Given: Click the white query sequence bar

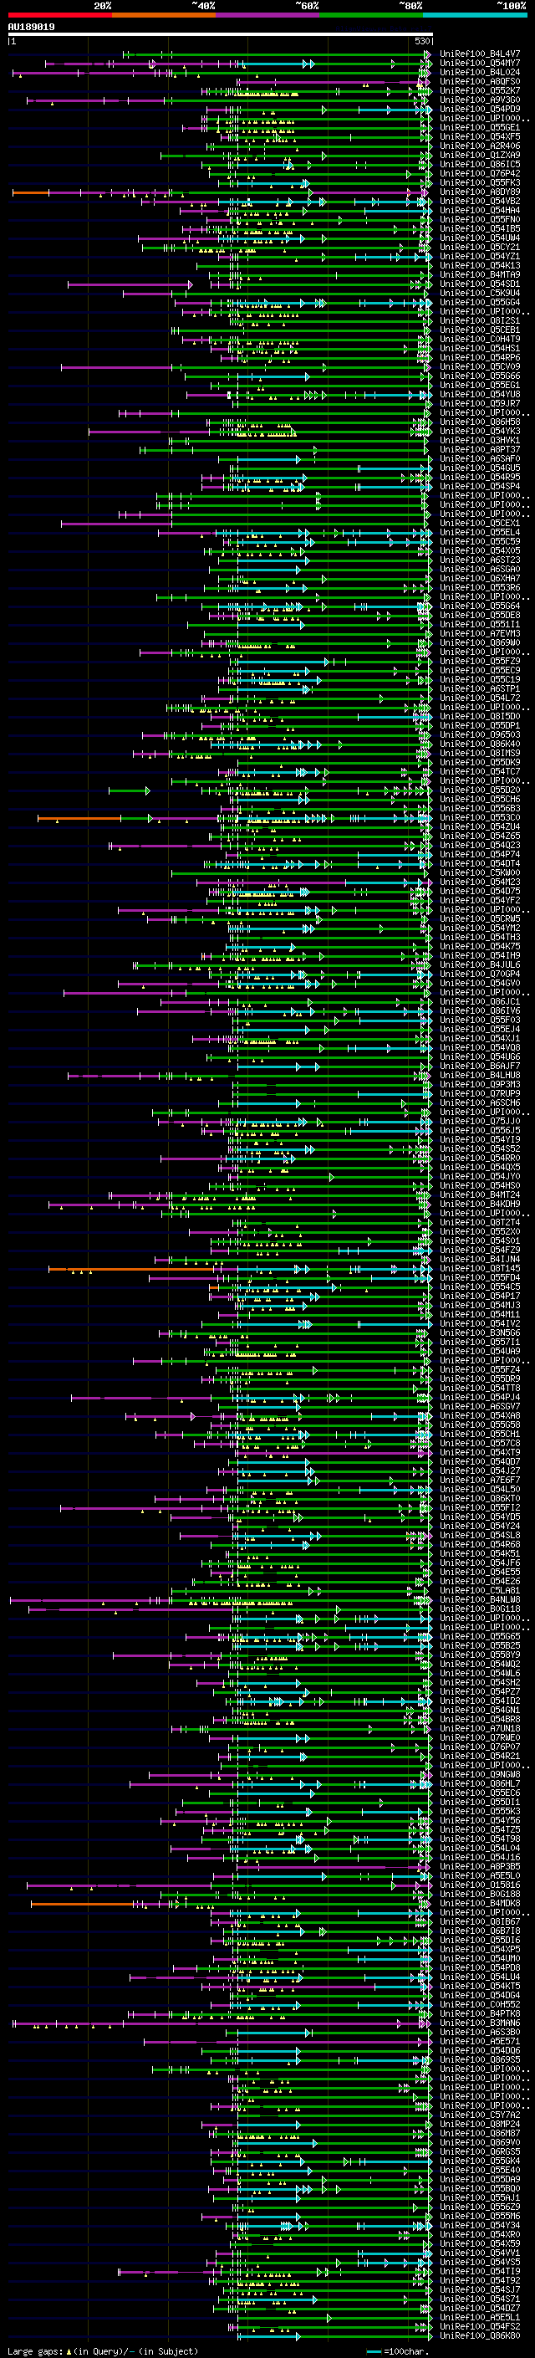Looking at the screenshot, I should pyautogui.click(x=221, y=35).
